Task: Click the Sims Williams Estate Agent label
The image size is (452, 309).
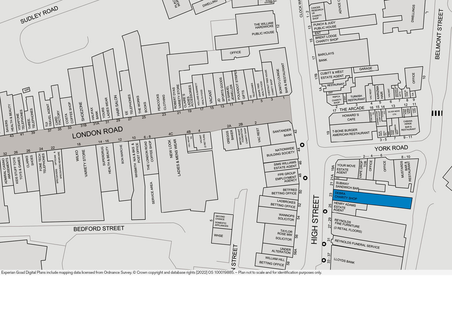Action: 285,165
